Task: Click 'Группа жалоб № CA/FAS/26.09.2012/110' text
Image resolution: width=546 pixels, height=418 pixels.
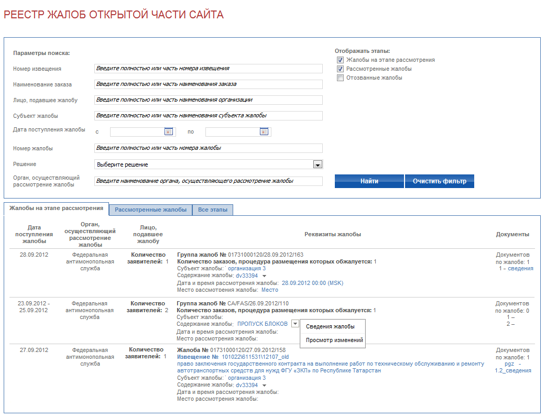Action: coord(233,303)
